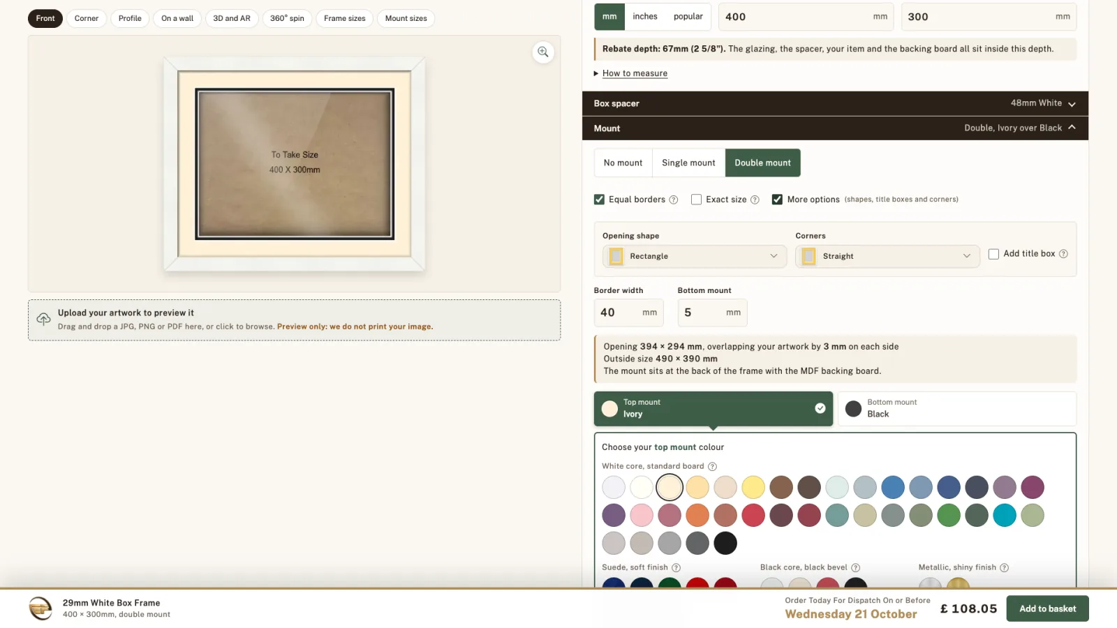1117x628 pixels.
Task: Switch to the Profile view tab
Action: pyautogui.click(x=130, y=18)
